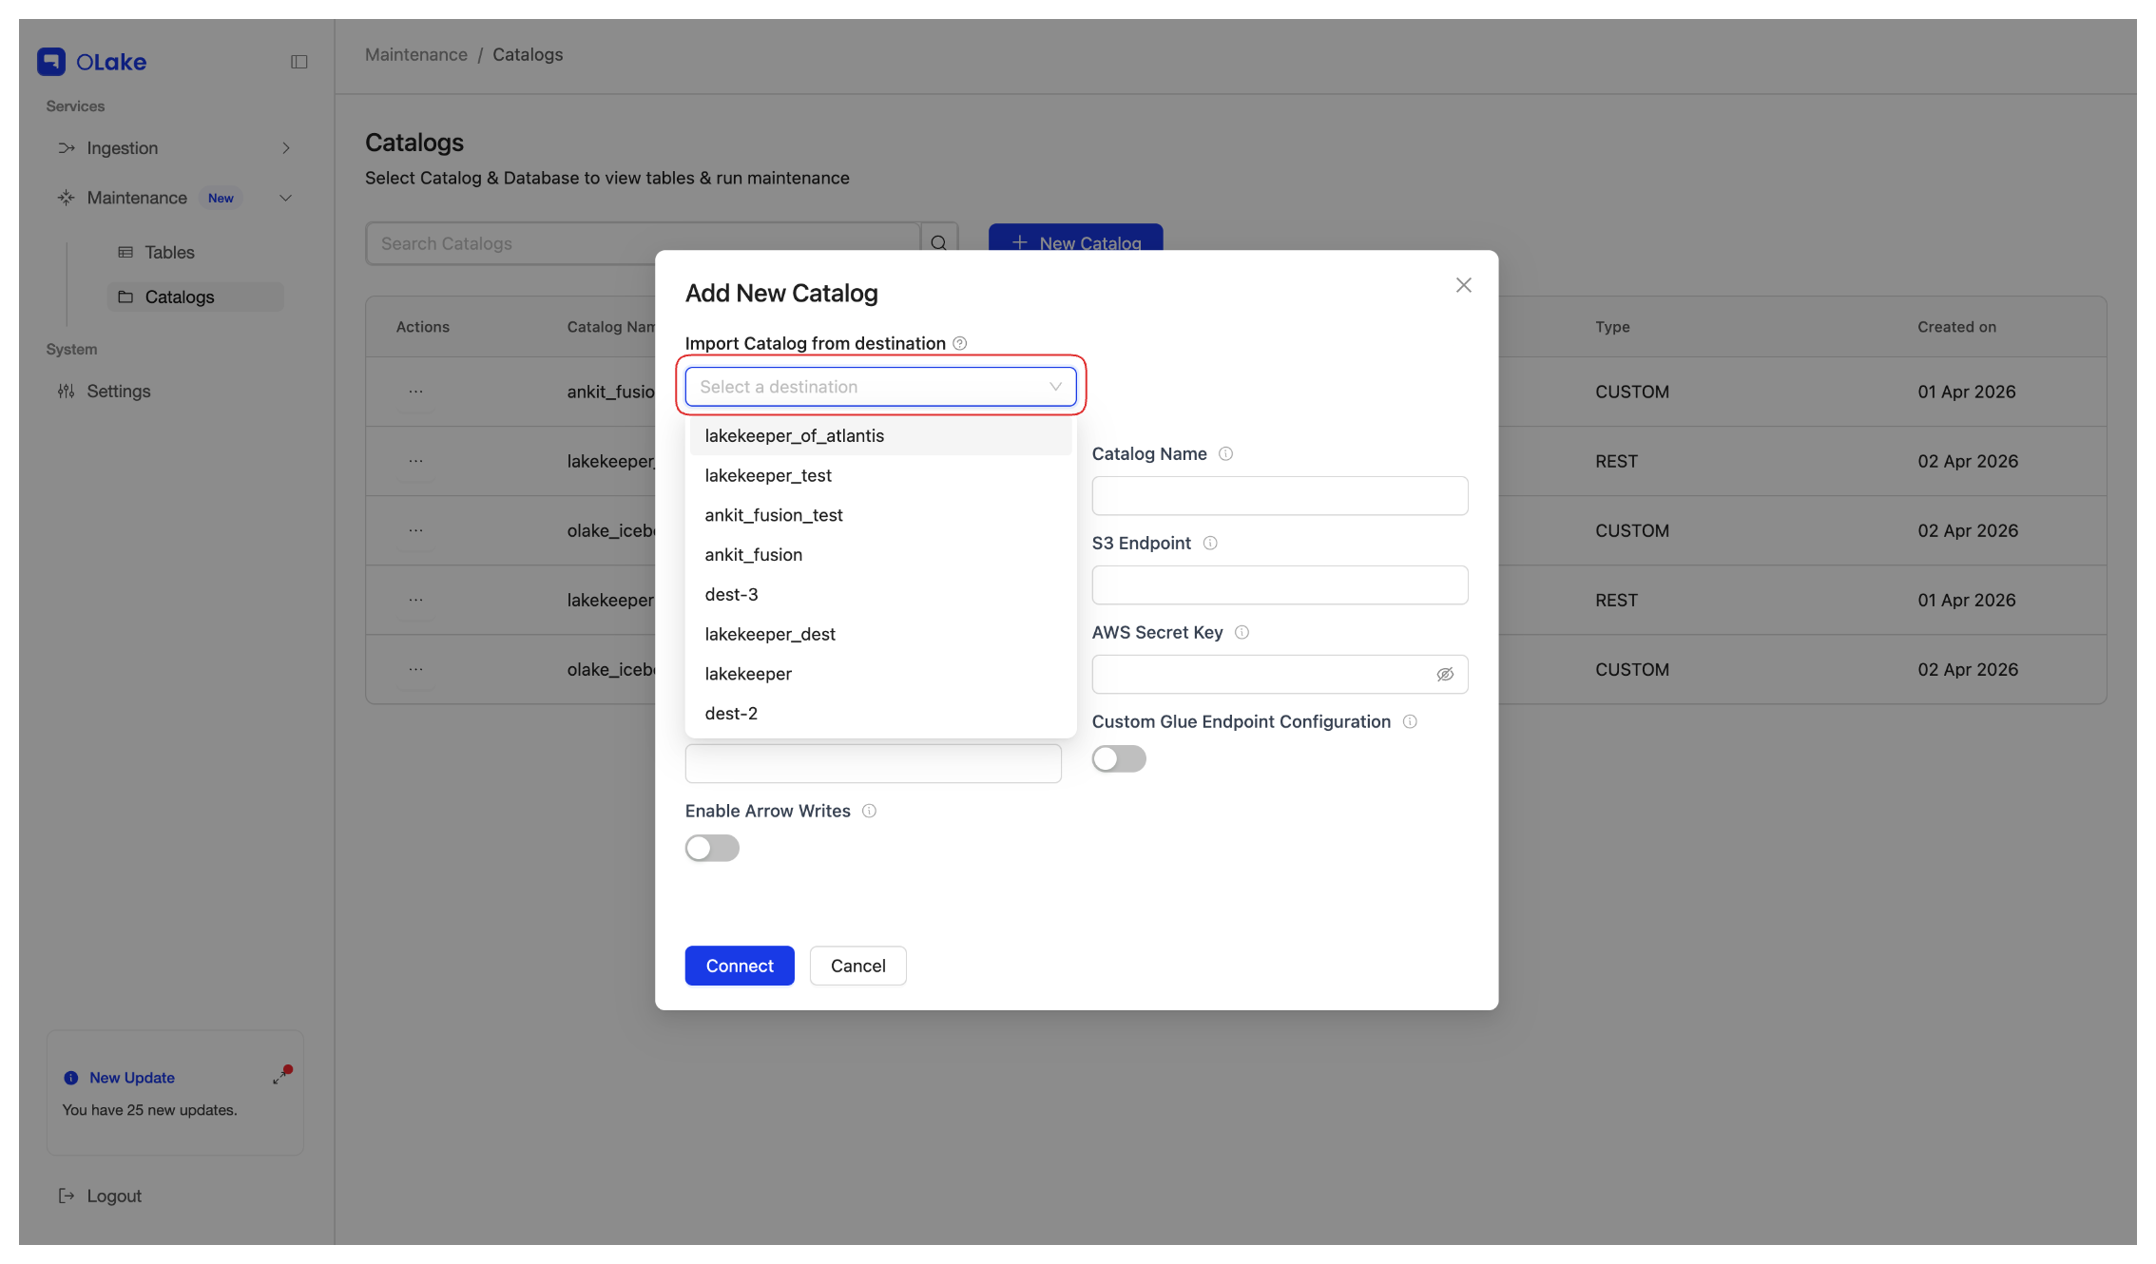Expand the Ingestion section chevron
The image size is (2156, 1264).
pyautogui.click(x=286, y=147)
